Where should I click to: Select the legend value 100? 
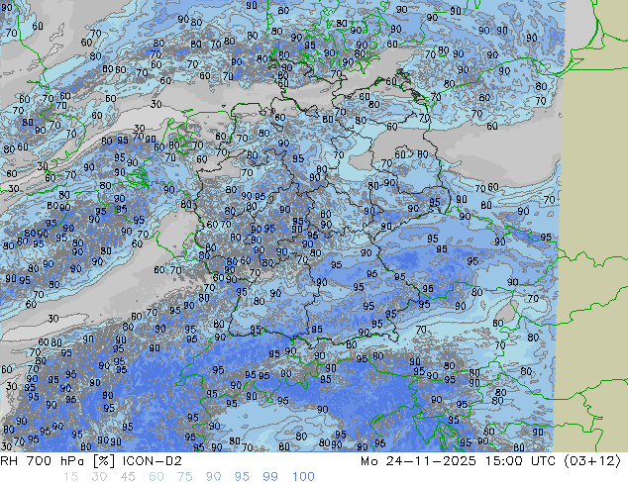pos(303,477)
